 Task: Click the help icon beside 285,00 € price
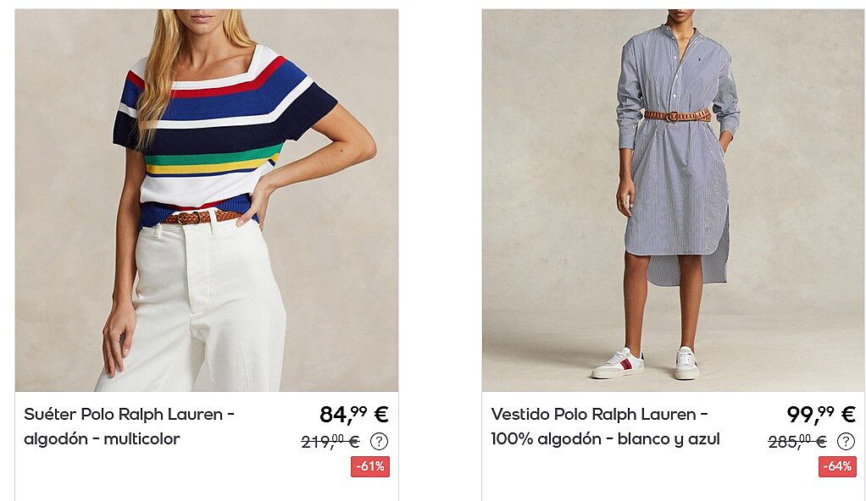(x=847, y=442)
